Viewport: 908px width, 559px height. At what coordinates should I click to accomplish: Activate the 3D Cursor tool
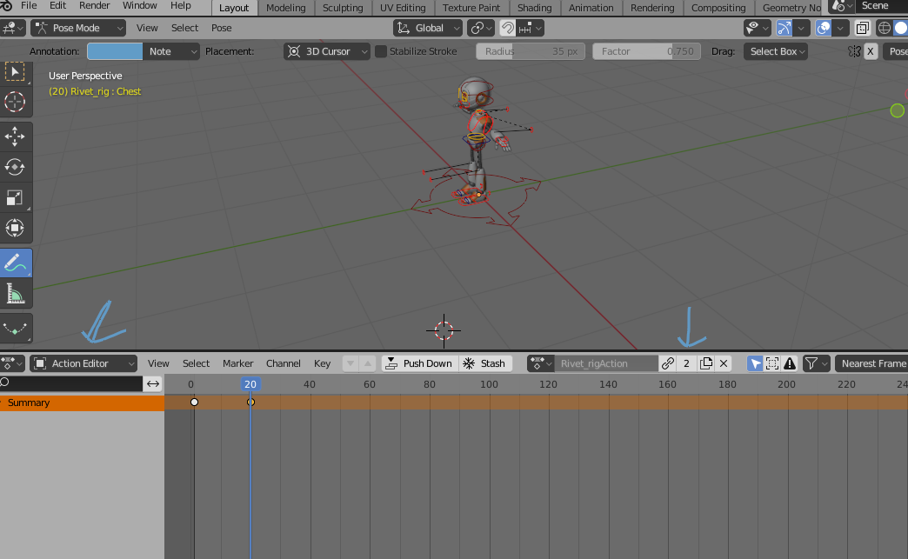pyautogui.click(x=15, y=102)
